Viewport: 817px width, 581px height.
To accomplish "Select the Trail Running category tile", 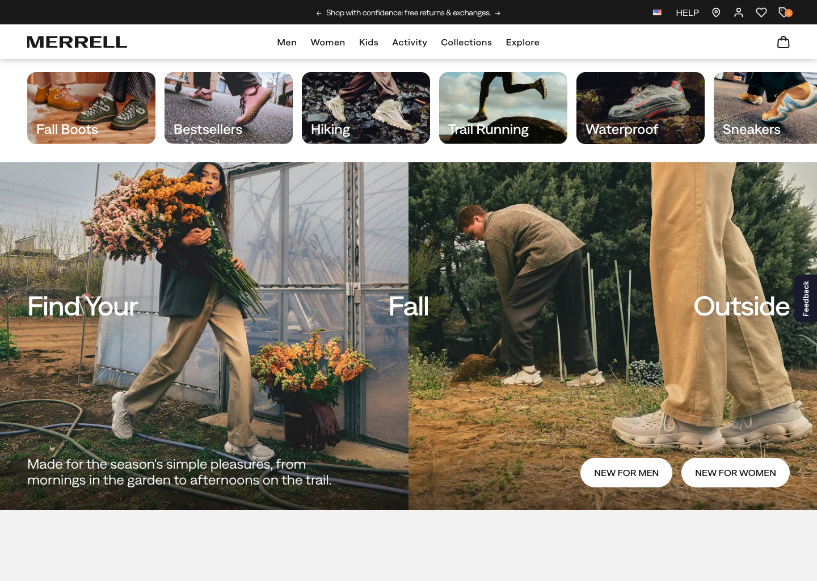I will (503, 108).
